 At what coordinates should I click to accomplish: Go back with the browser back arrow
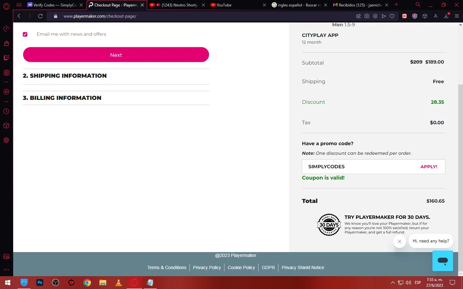tap(19, 16)
